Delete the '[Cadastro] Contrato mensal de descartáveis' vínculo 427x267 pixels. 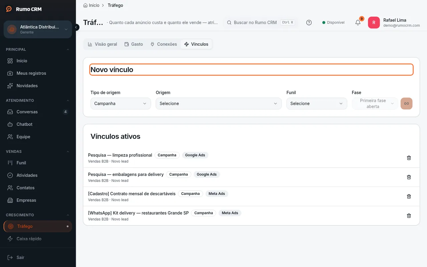[x=409, y=197]
